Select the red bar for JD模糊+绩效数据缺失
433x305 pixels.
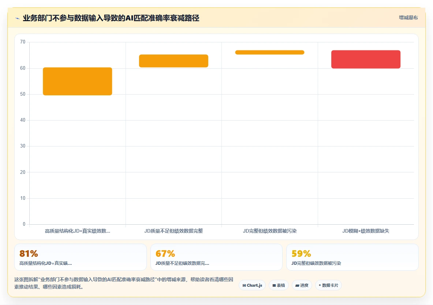click(366, 59)
